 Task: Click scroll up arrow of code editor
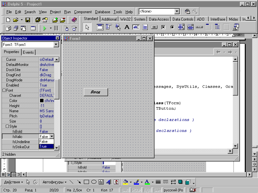(x=235, y=59)
